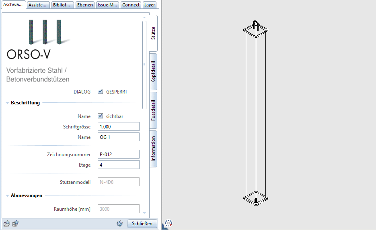Switch to the Aschwa... palette tab
Image resolution: width=376 pixels, height=230 pixels.
[13, 4]
